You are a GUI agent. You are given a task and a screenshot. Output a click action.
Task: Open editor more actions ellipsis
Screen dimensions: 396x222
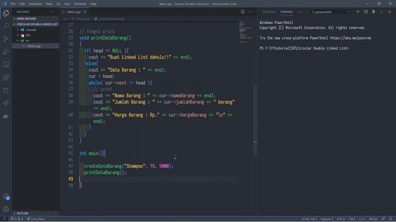coord(250,12)
